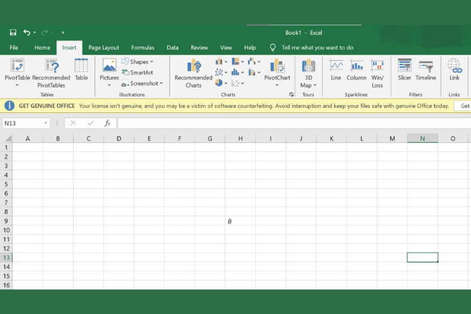Image resolution: width=471 pixels, height=314 pixels.
Task: Open the Screenshot dropdown
Action: [142, 83]
